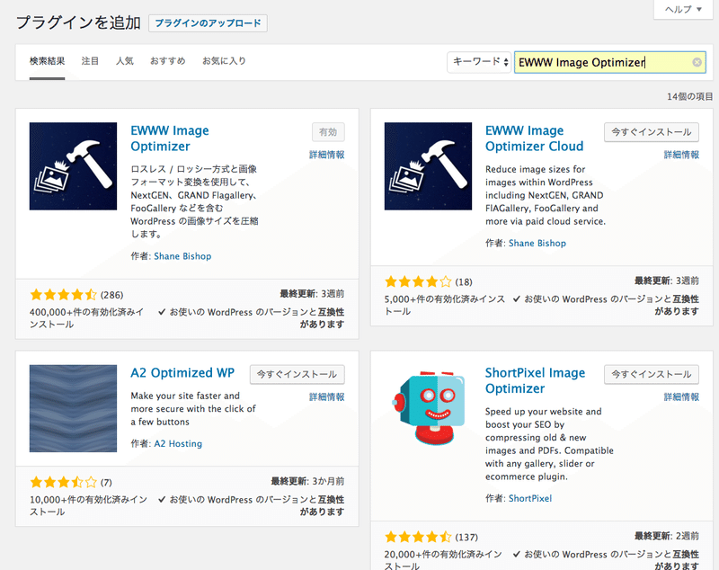Image resolution: width=719 pixels, height=570 pixels.
Task: Click the star rating with (286) reviews
Action: tap(63, 294)
